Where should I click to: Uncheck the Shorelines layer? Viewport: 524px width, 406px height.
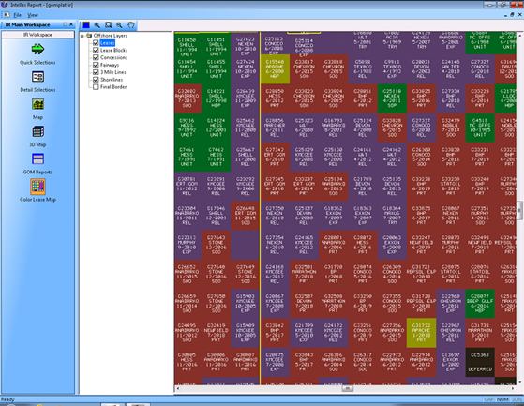96,80
